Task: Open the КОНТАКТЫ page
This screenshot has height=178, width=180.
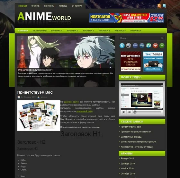Action: pos(49,6)
